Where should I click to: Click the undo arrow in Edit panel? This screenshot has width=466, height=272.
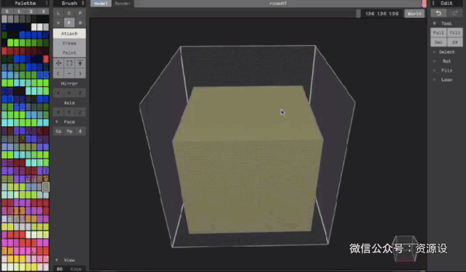tap(438, 13)
